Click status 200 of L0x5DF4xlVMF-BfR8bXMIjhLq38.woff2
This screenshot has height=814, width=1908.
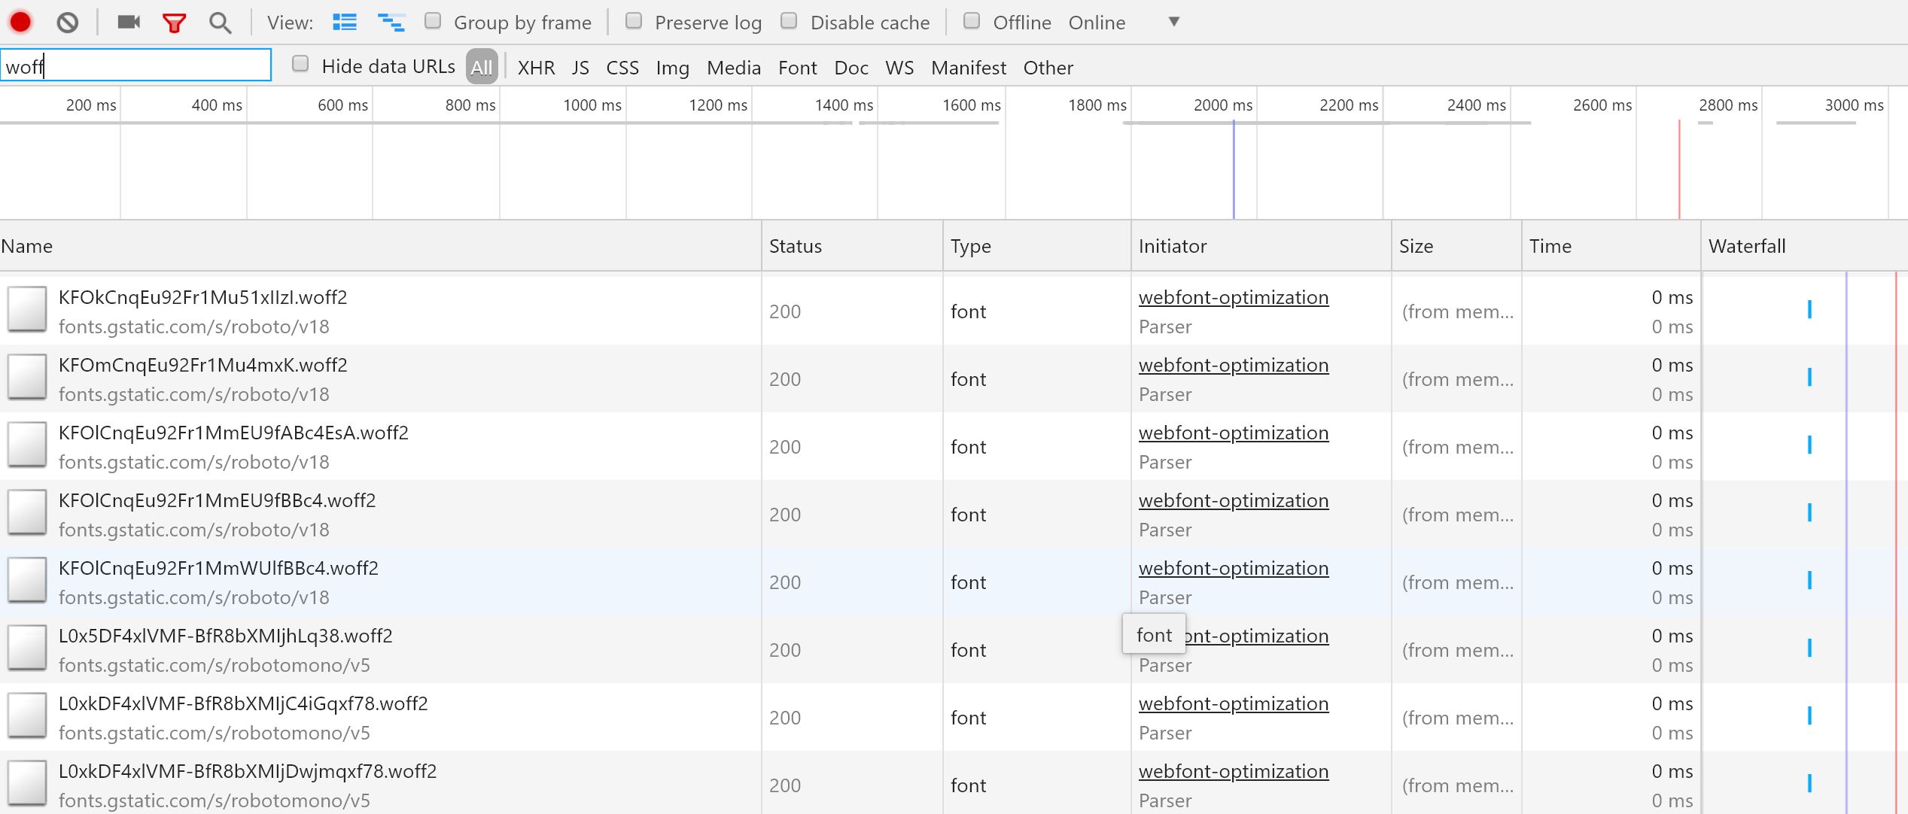pos(785,650)
